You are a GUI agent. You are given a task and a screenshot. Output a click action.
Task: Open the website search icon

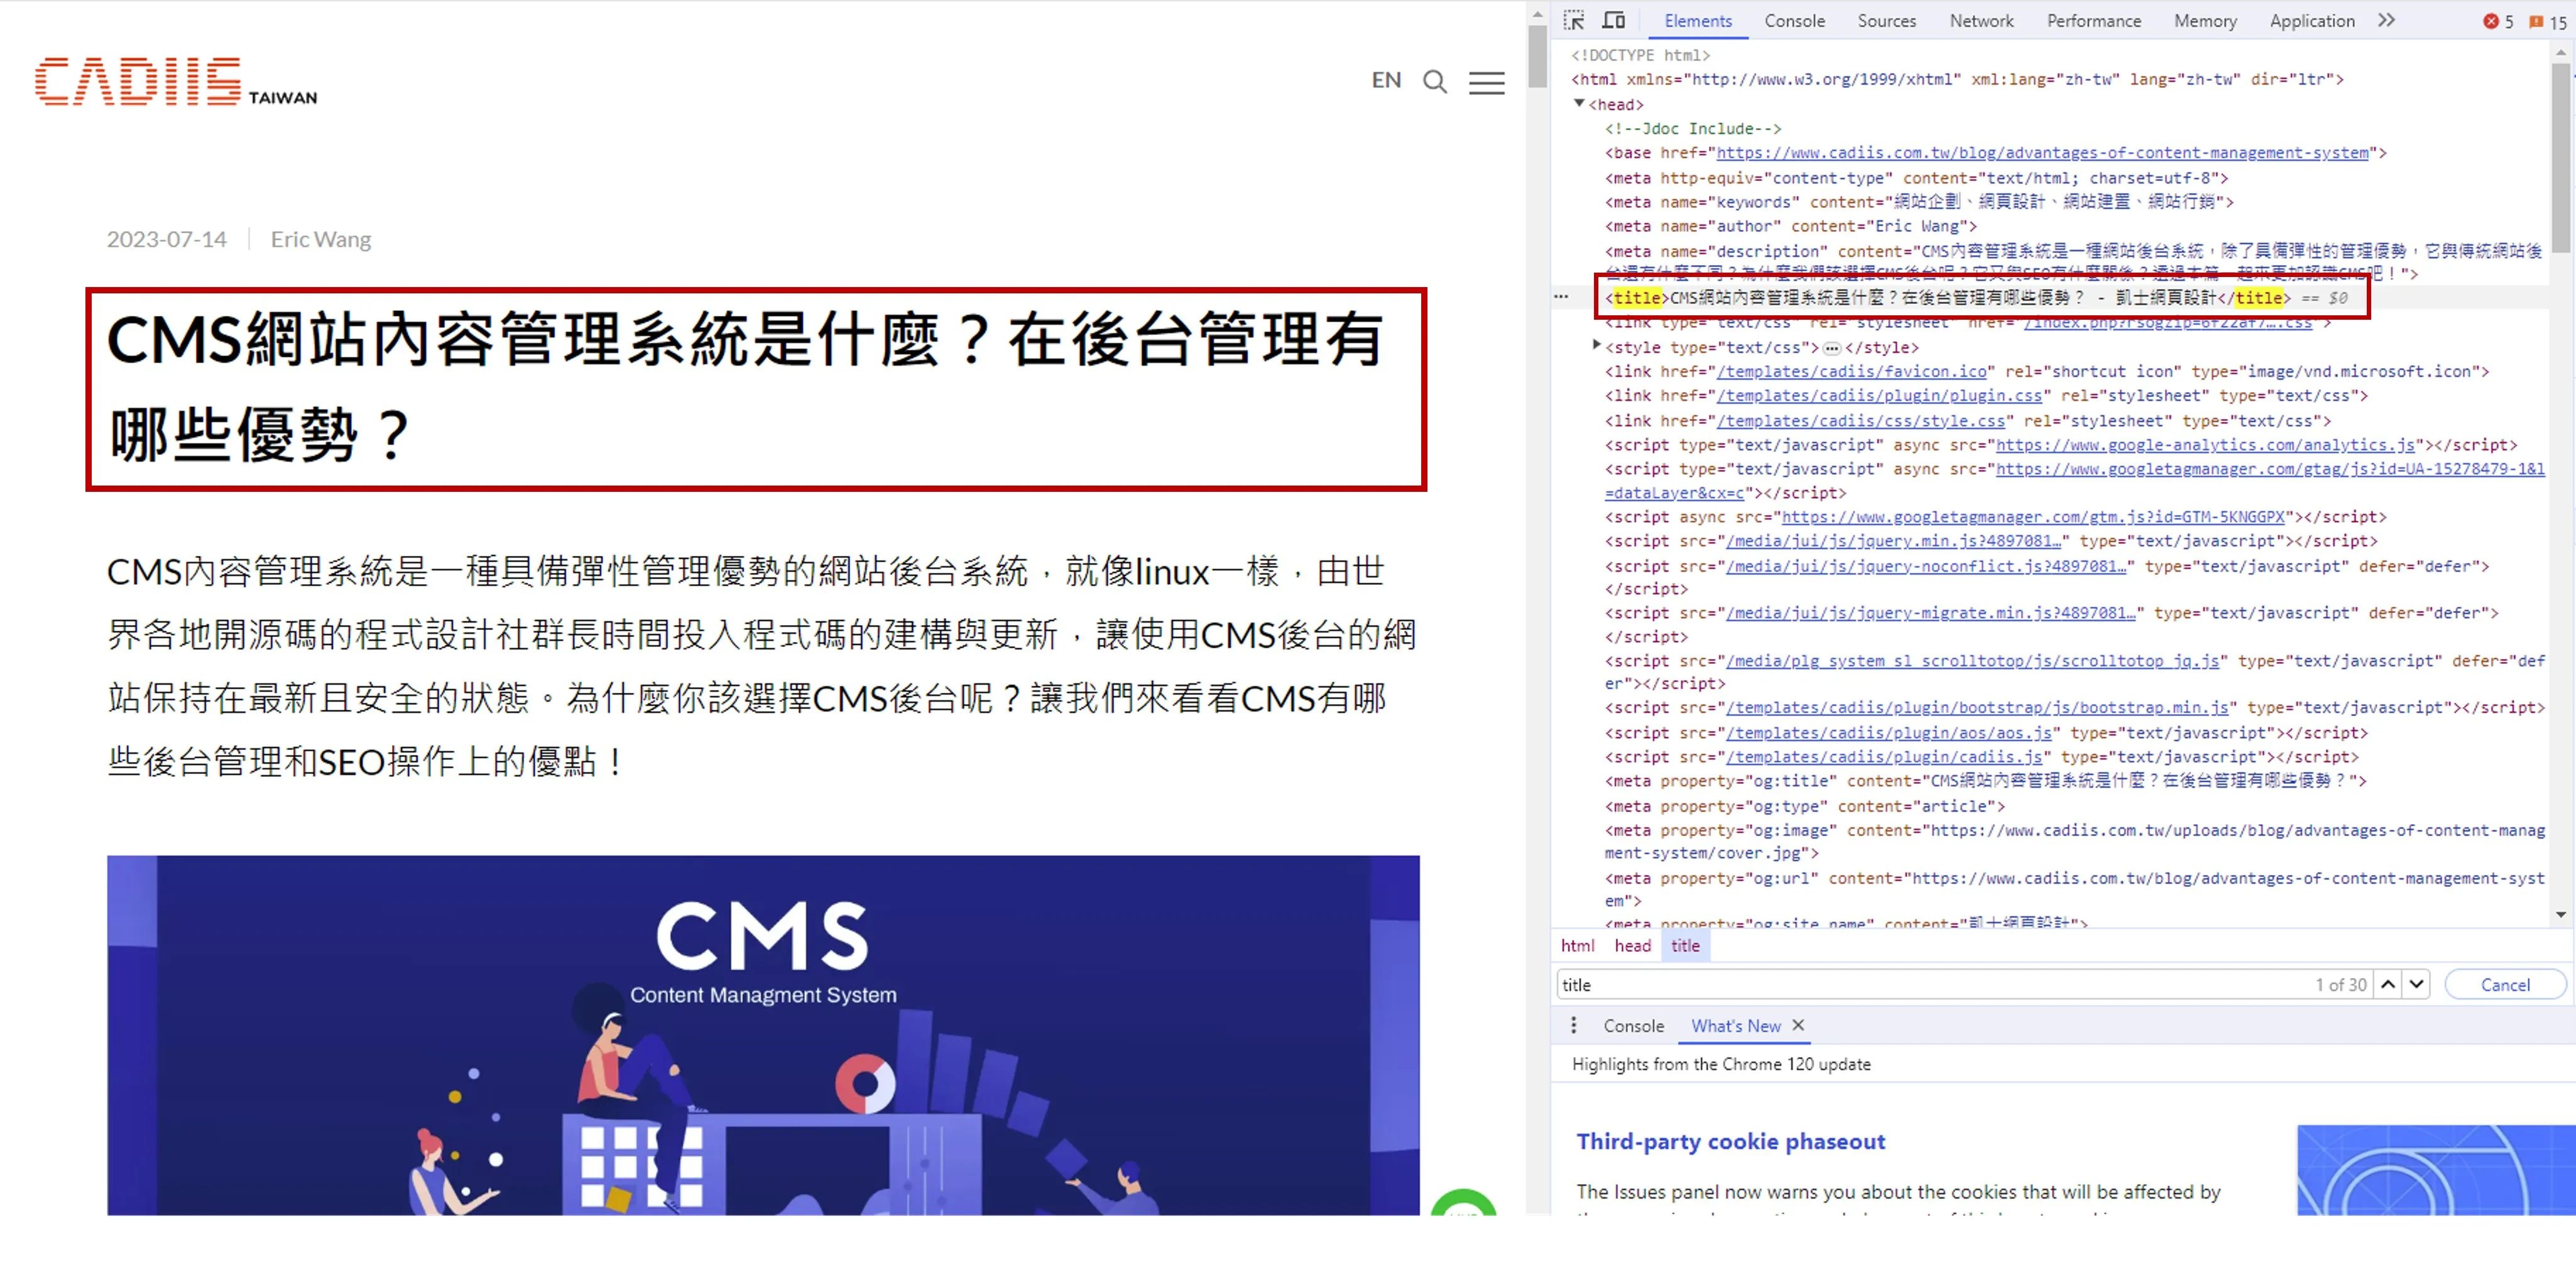point(1435,82)
